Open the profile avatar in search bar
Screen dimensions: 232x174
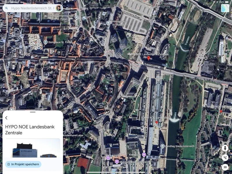pos(59,8)
